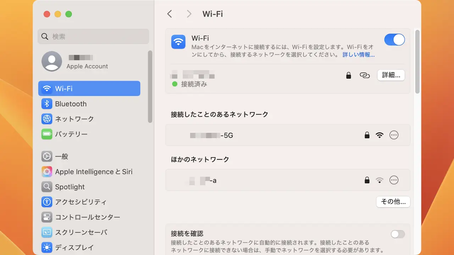Select スクリーンセーバ in the sidebar
This screenshot has height=255, width=454.
pos(81,232)
